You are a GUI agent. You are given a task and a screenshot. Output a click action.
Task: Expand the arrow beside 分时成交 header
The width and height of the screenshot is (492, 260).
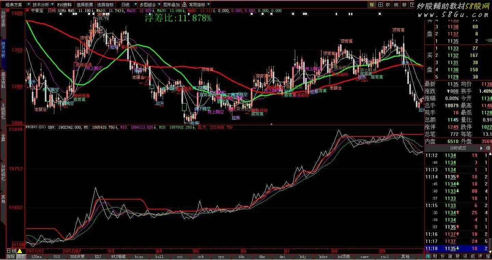coord(482,148)
